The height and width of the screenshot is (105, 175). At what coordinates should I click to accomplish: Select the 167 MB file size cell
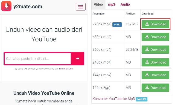click(132, 24)
